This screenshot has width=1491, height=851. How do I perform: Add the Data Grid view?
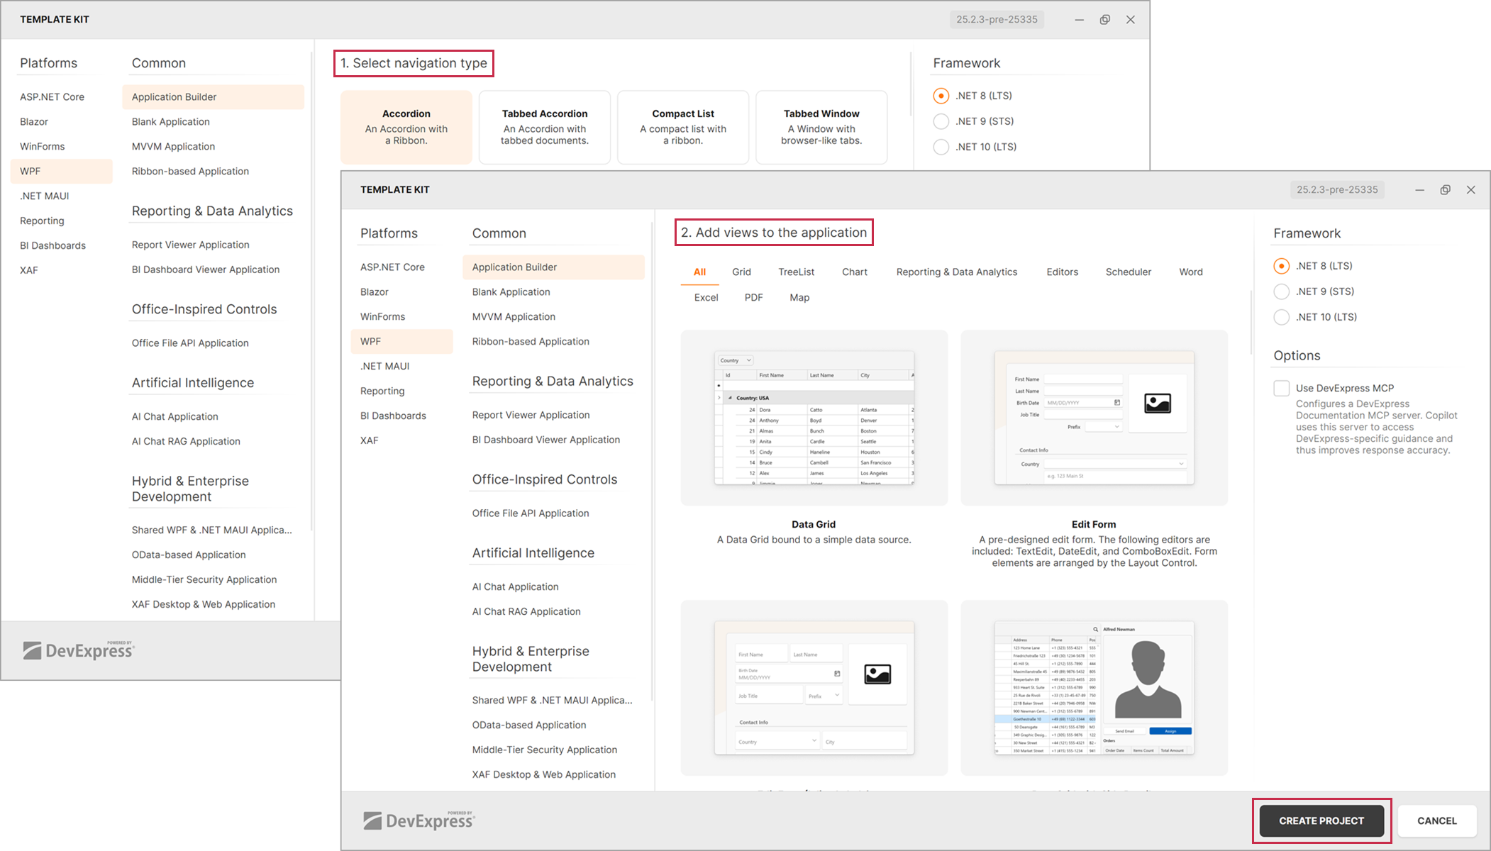814,418
